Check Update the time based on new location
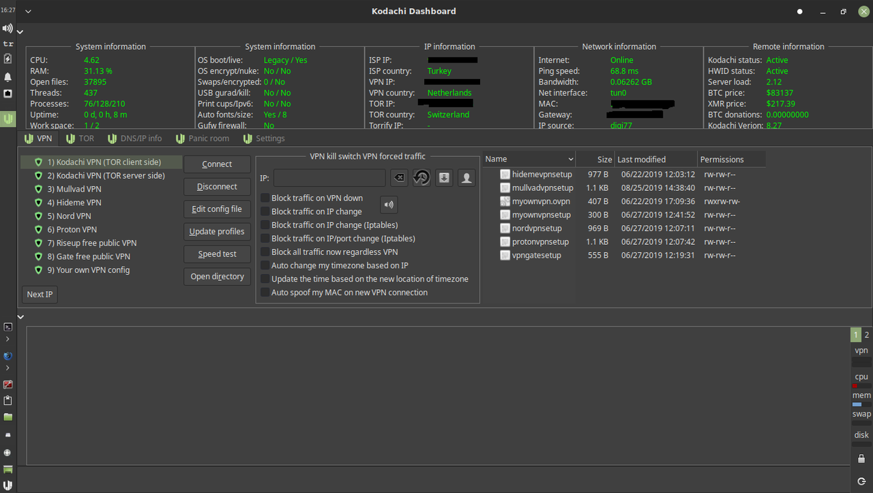 pyautogui.click(x=265, y=279)
